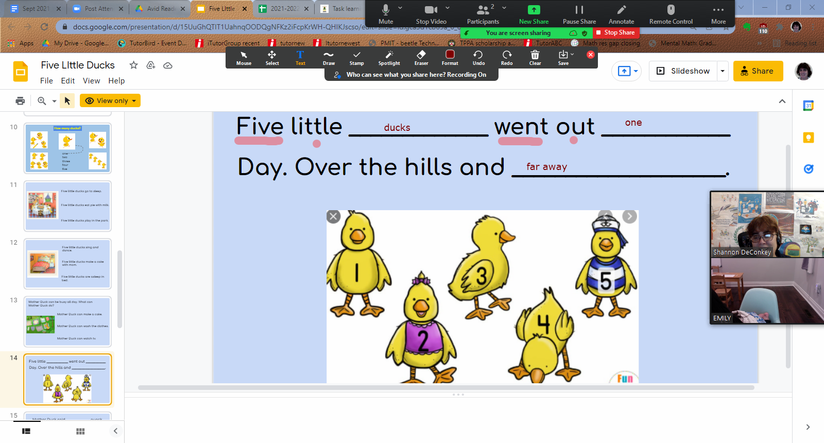The width and height of the screenshot is (824, 443).
Task: Select slide 13 thumbnail
Action: point(67,321)
